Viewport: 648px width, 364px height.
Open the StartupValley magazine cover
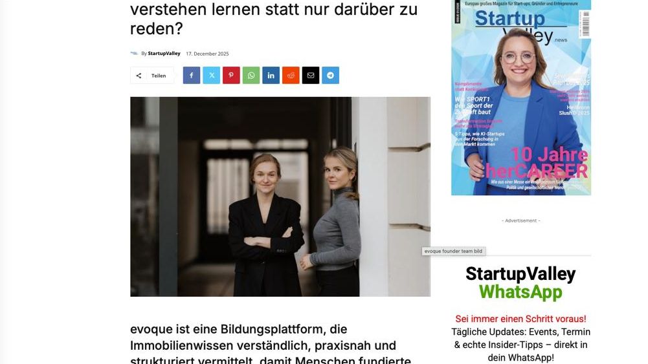[x=521, y=98]
